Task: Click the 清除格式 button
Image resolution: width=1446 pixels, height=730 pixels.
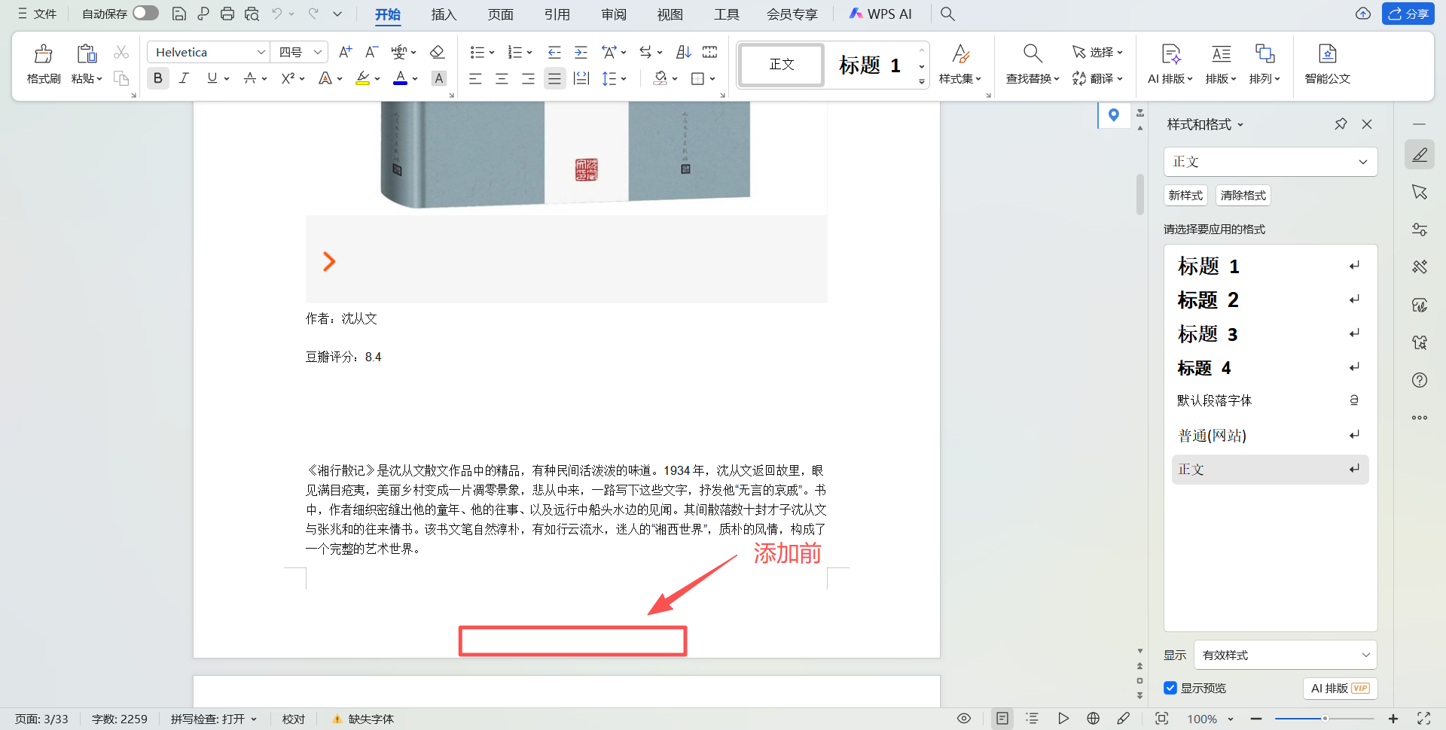Action: pyautogui.click(x=1243, y=195)
